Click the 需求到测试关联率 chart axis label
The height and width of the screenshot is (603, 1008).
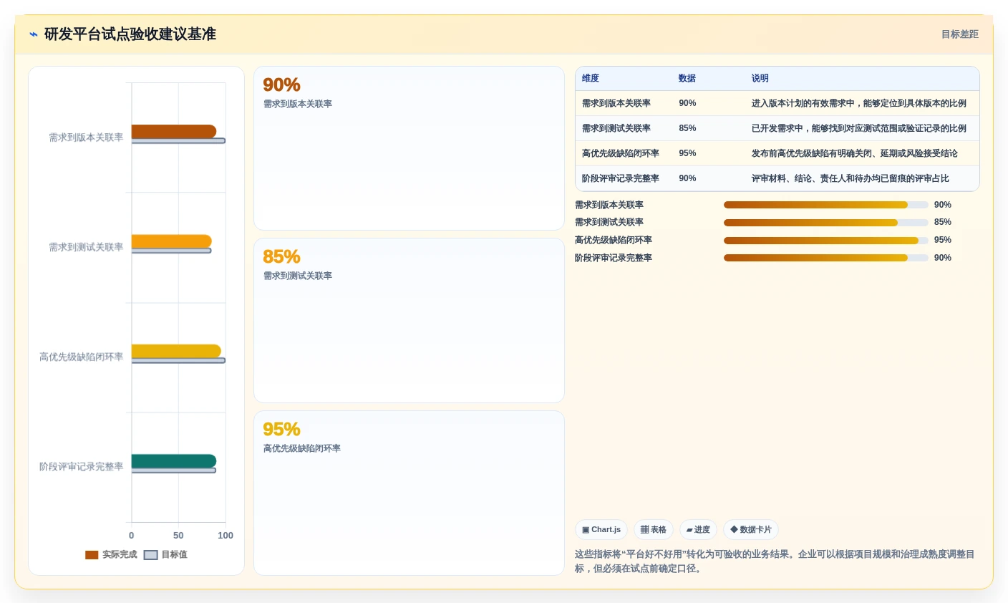86,247
